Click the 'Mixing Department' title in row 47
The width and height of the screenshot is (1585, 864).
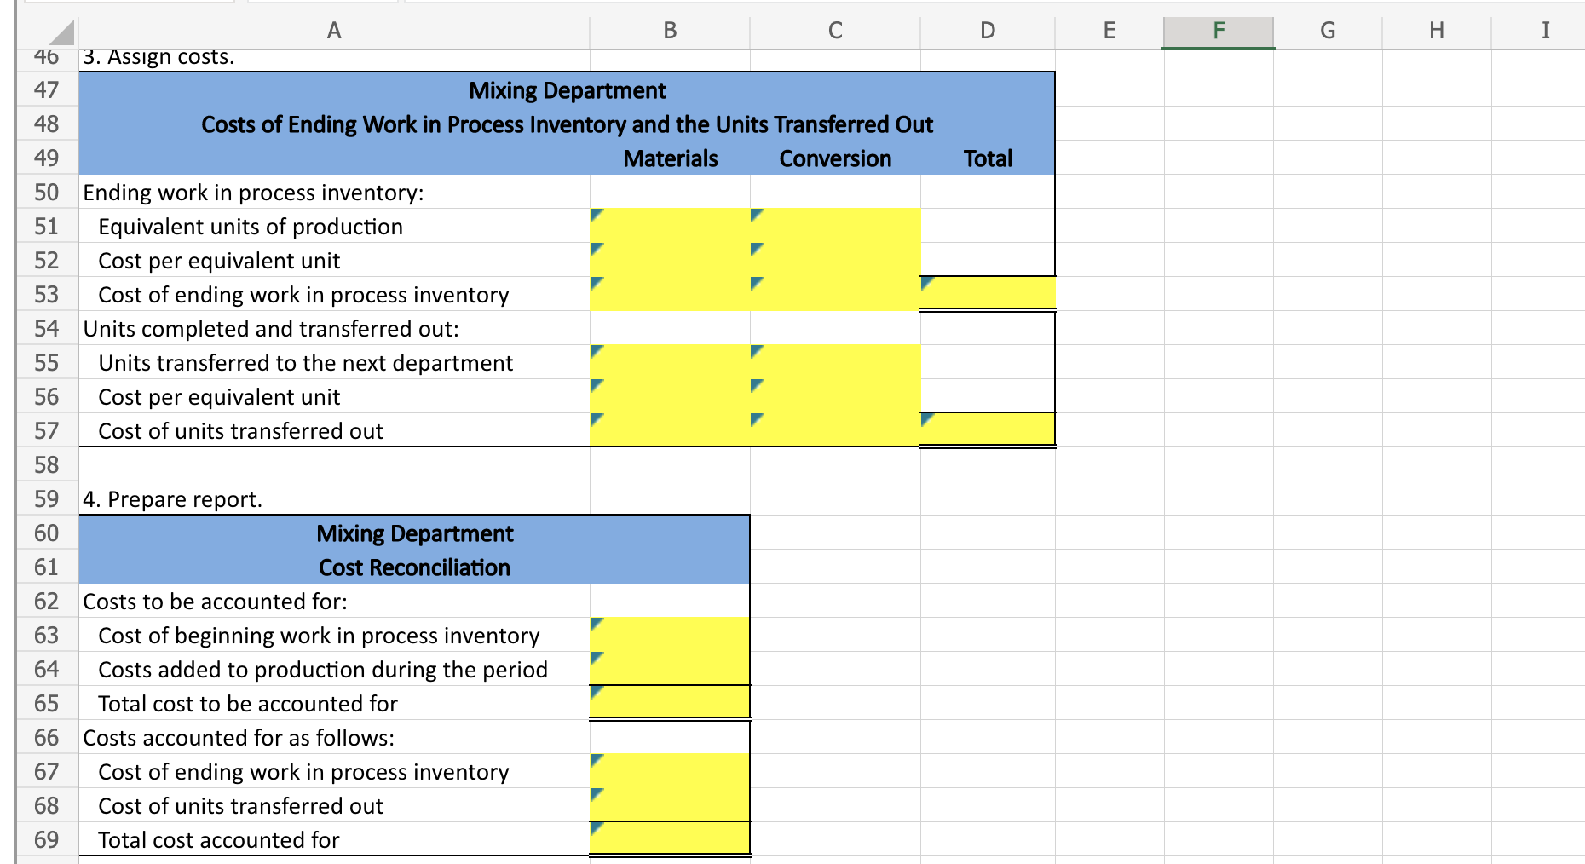(x=568, y=90)
